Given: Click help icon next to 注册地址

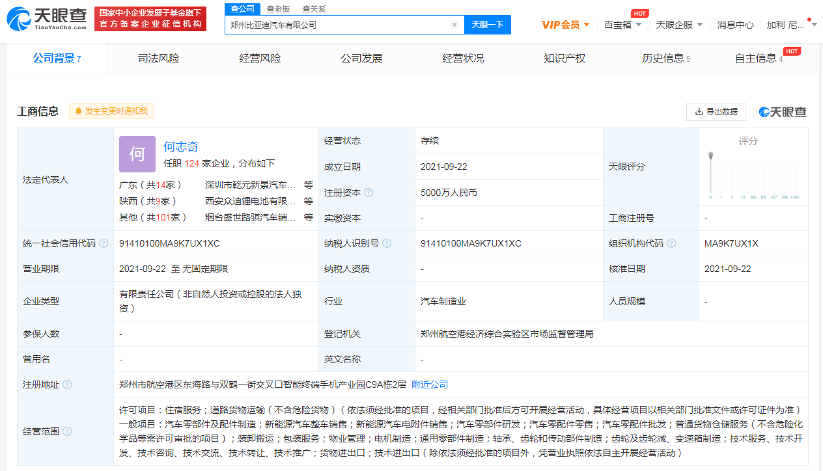Looking at the screenshot, I should 67,384.
